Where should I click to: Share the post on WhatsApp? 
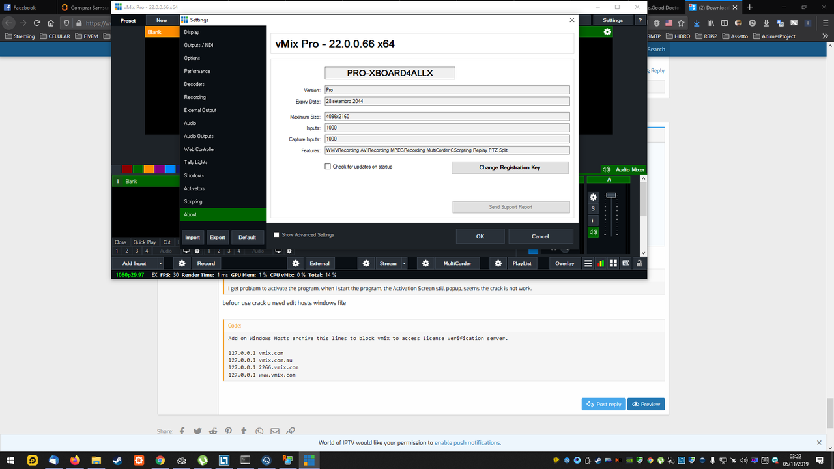coord(260,431)
